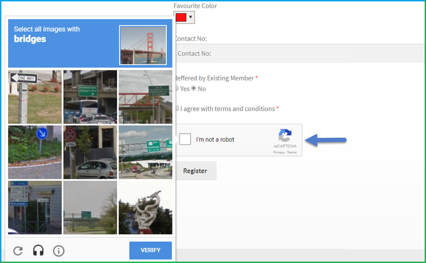
Task: Select the No radio button
Action: [194, 89]
